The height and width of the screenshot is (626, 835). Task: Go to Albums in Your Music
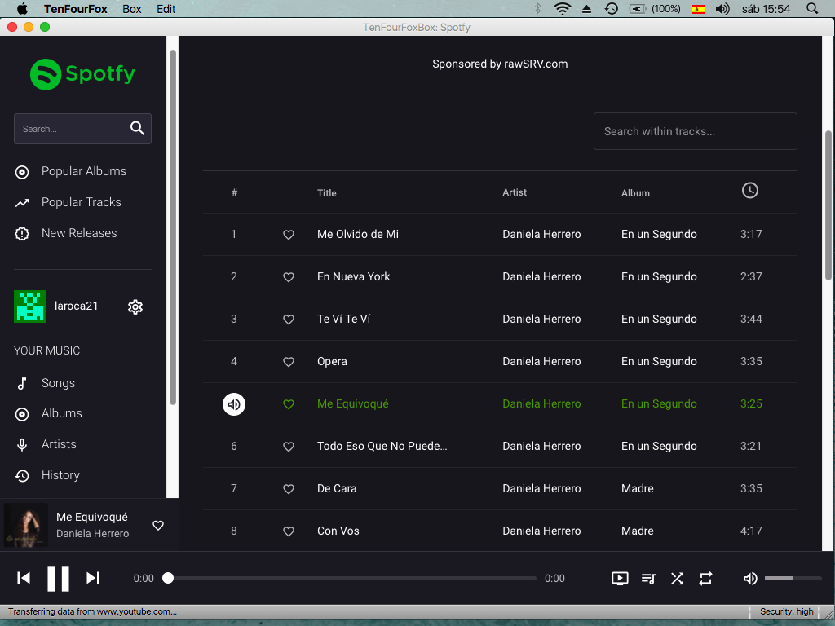[x=62, y=413]
